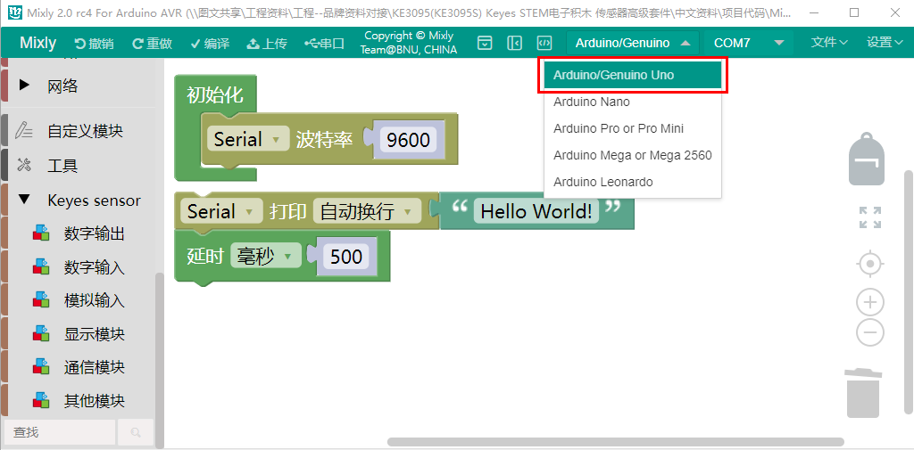Open 其他模块 block category

95,401
